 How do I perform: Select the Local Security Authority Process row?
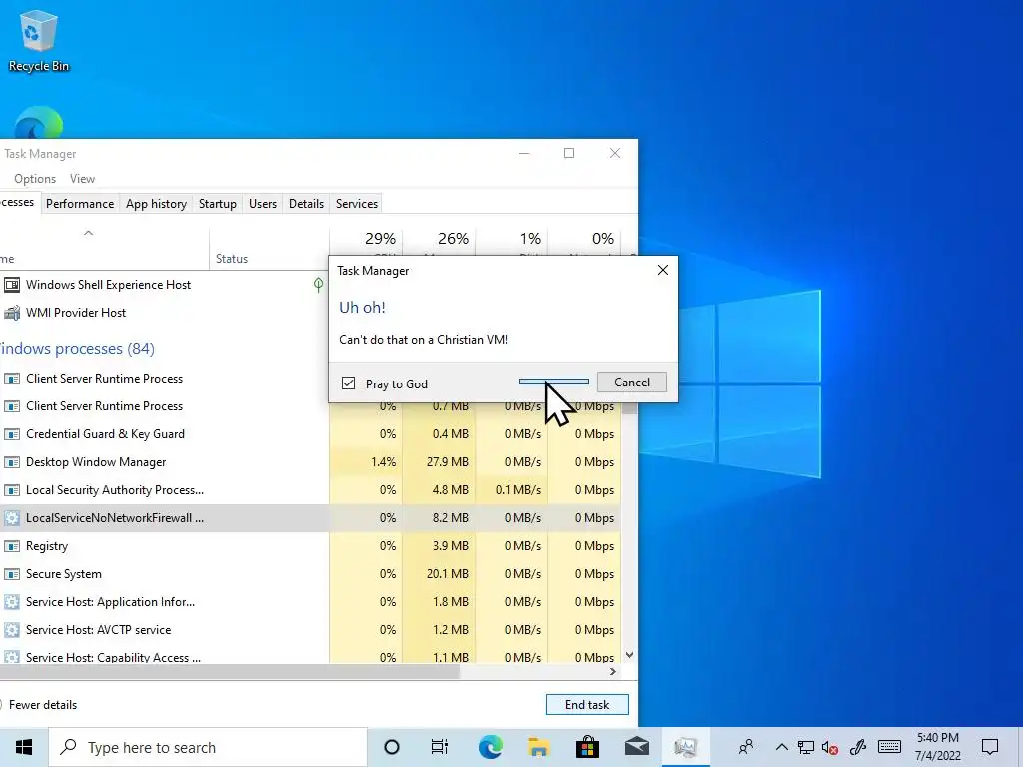(x=311, y=490)
